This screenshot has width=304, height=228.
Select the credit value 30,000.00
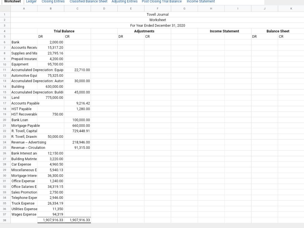click(x=77, y=81)
